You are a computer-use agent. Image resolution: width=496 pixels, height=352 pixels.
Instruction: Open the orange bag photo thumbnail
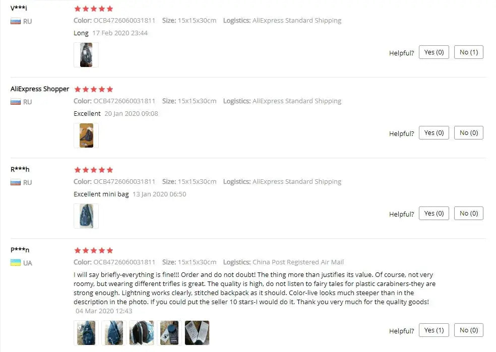click(x=86, y=135)
